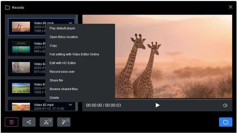Click 'Share file' in context menu
Screen dimensions: 237x133
[x=56, y=80]
